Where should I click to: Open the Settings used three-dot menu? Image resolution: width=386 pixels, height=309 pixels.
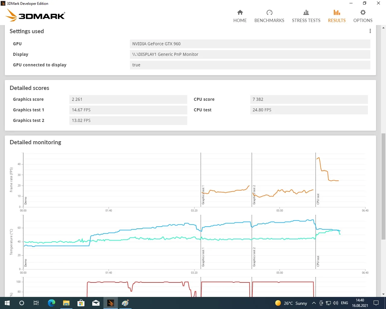370,31
